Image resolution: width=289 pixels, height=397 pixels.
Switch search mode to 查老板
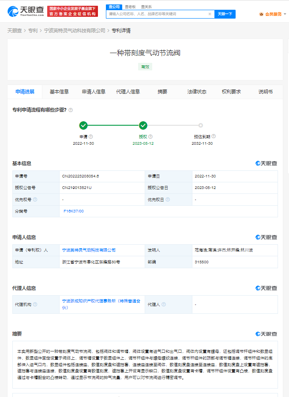130,7
